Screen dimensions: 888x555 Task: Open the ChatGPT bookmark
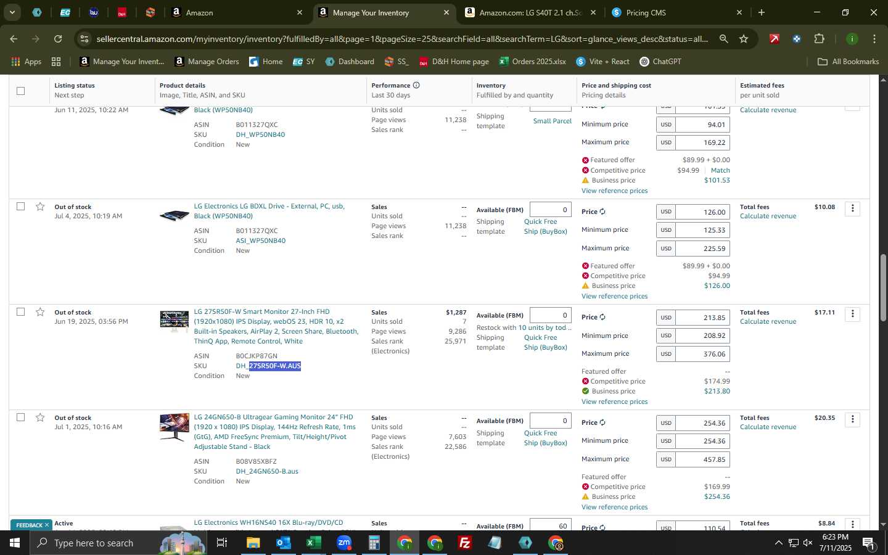pyautogui.click(x=660, y=62)
